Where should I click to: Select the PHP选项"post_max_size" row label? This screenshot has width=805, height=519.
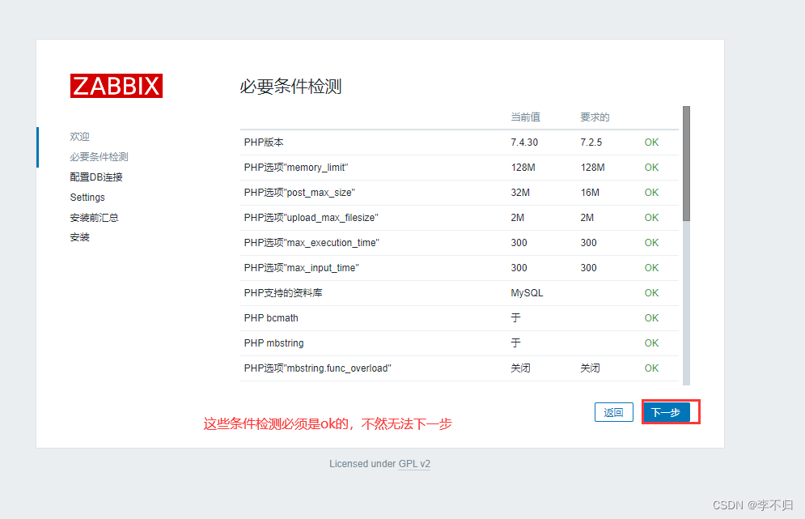click(299, 193)
